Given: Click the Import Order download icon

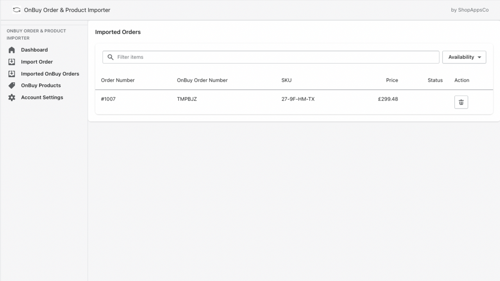Looking at the screenshot, I should click(x=12, y=62).
